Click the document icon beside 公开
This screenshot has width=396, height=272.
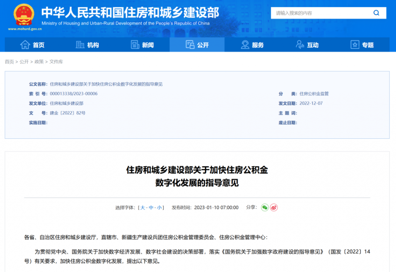(x=190, y=45)
